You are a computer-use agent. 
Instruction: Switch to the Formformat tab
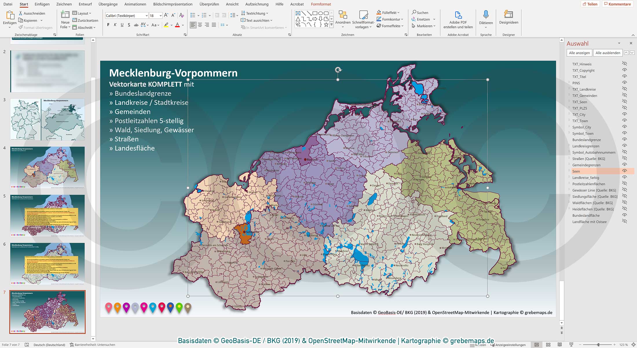[321, 4]
